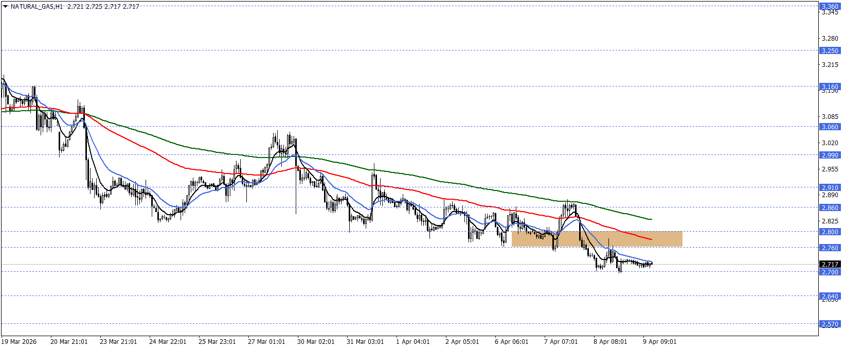844x348 pixels.
Task: Click the chart menu triangle beside NATURAL_GAS
Action: [6, 7]
